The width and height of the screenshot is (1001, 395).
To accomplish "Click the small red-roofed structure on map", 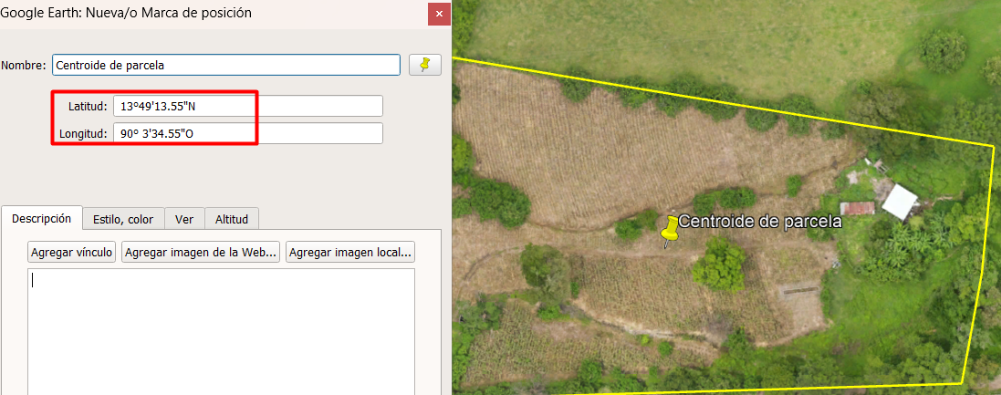I will pos(858,209).
